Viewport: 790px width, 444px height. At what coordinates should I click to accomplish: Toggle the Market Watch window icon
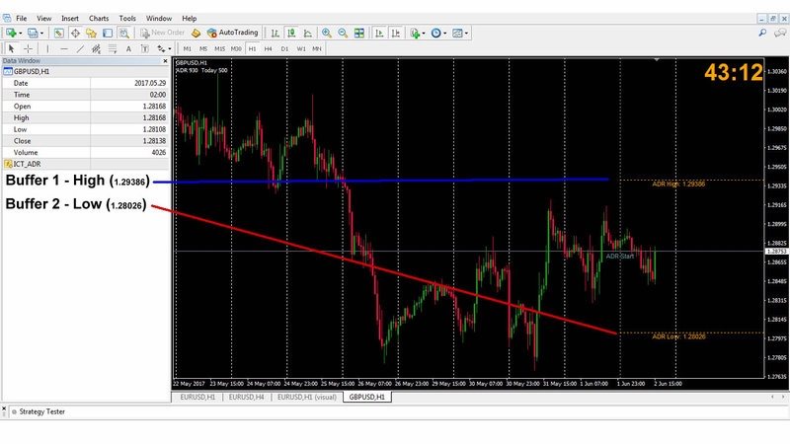pos(59,33)
